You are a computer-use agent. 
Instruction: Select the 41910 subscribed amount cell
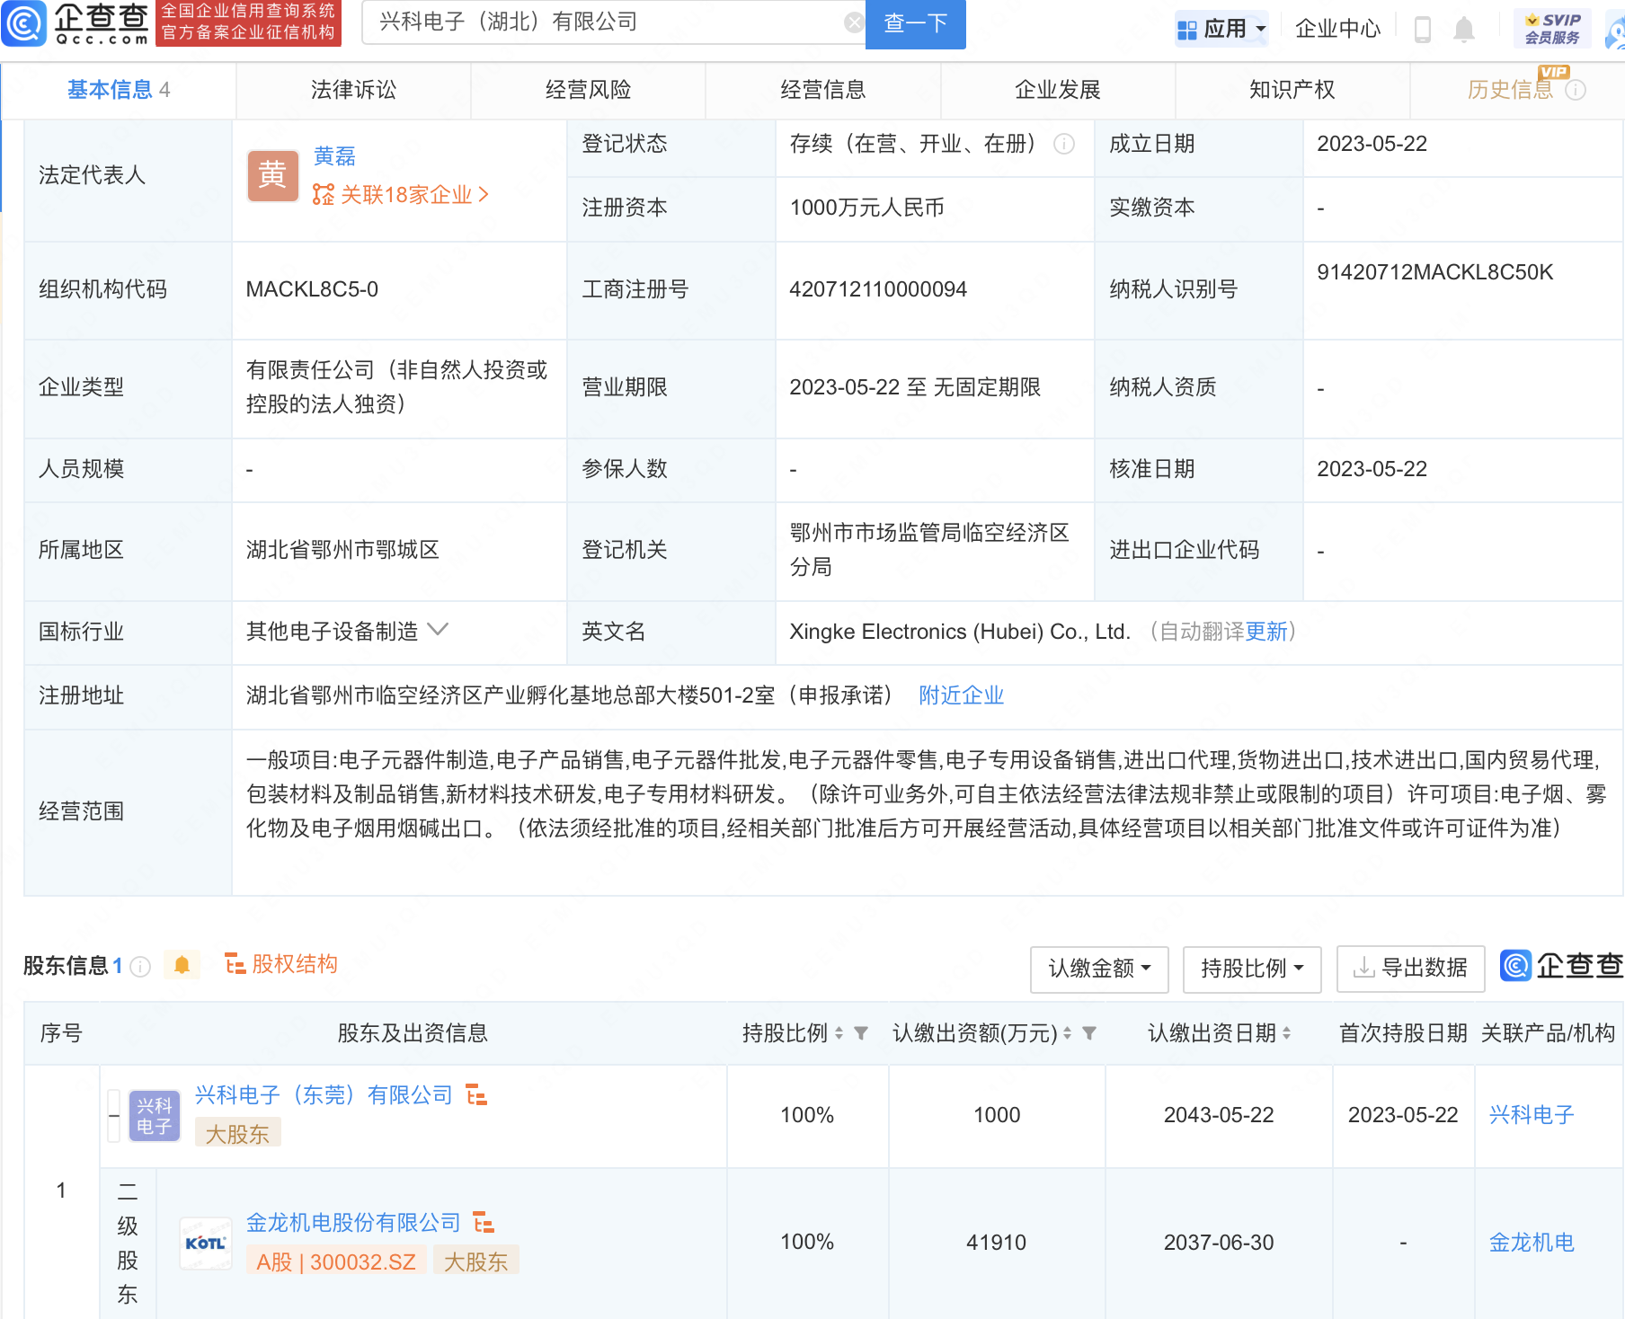pyautogui.click(x=996, y=1243)
